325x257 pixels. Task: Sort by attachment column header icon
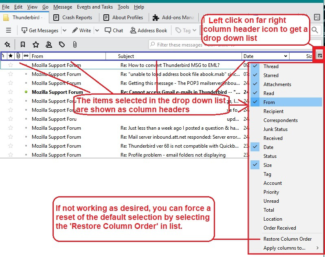18,56
